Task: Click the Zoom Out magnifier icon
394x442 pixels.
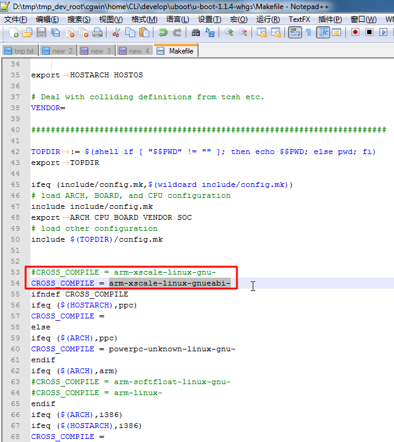Action: [x=242, y=32]
